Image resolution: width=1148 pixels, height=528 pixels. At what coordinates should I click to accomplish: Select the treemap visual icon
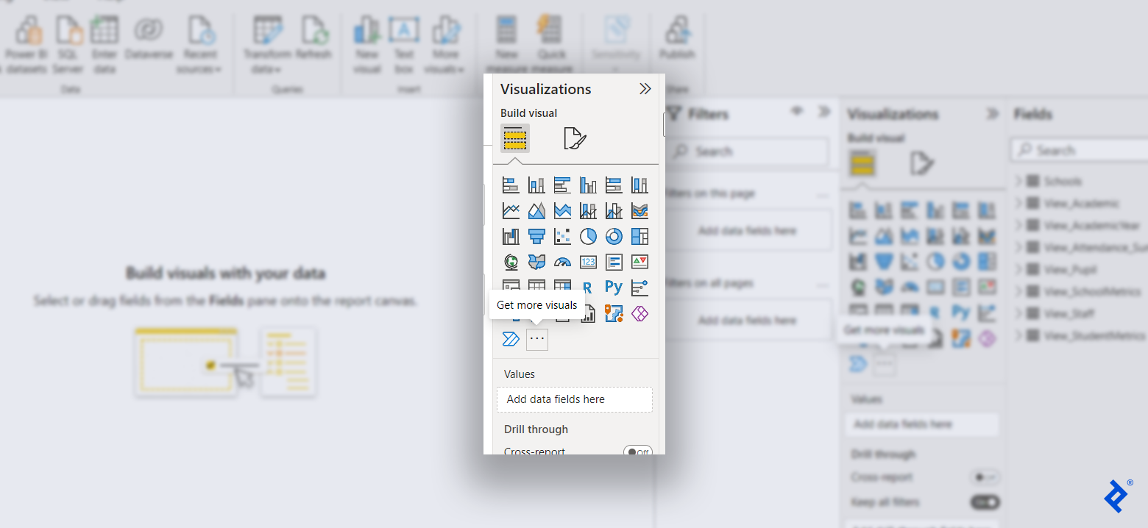coord(639,235)
